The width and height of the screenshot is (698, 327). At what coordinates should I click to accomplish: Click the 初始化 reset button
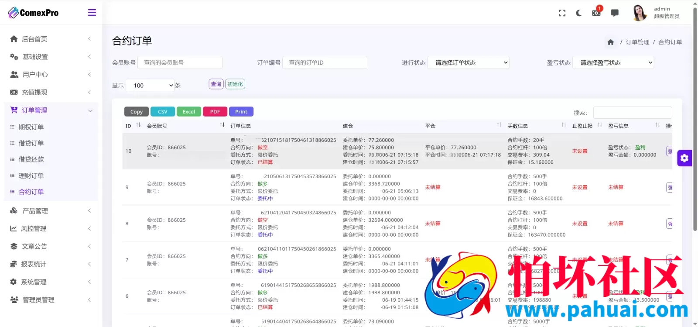[x=235, y=84]
